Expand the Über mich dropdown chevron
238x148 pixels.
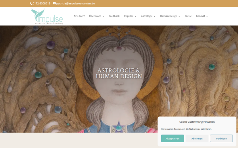pyautogui.click(x=104, y=16)
